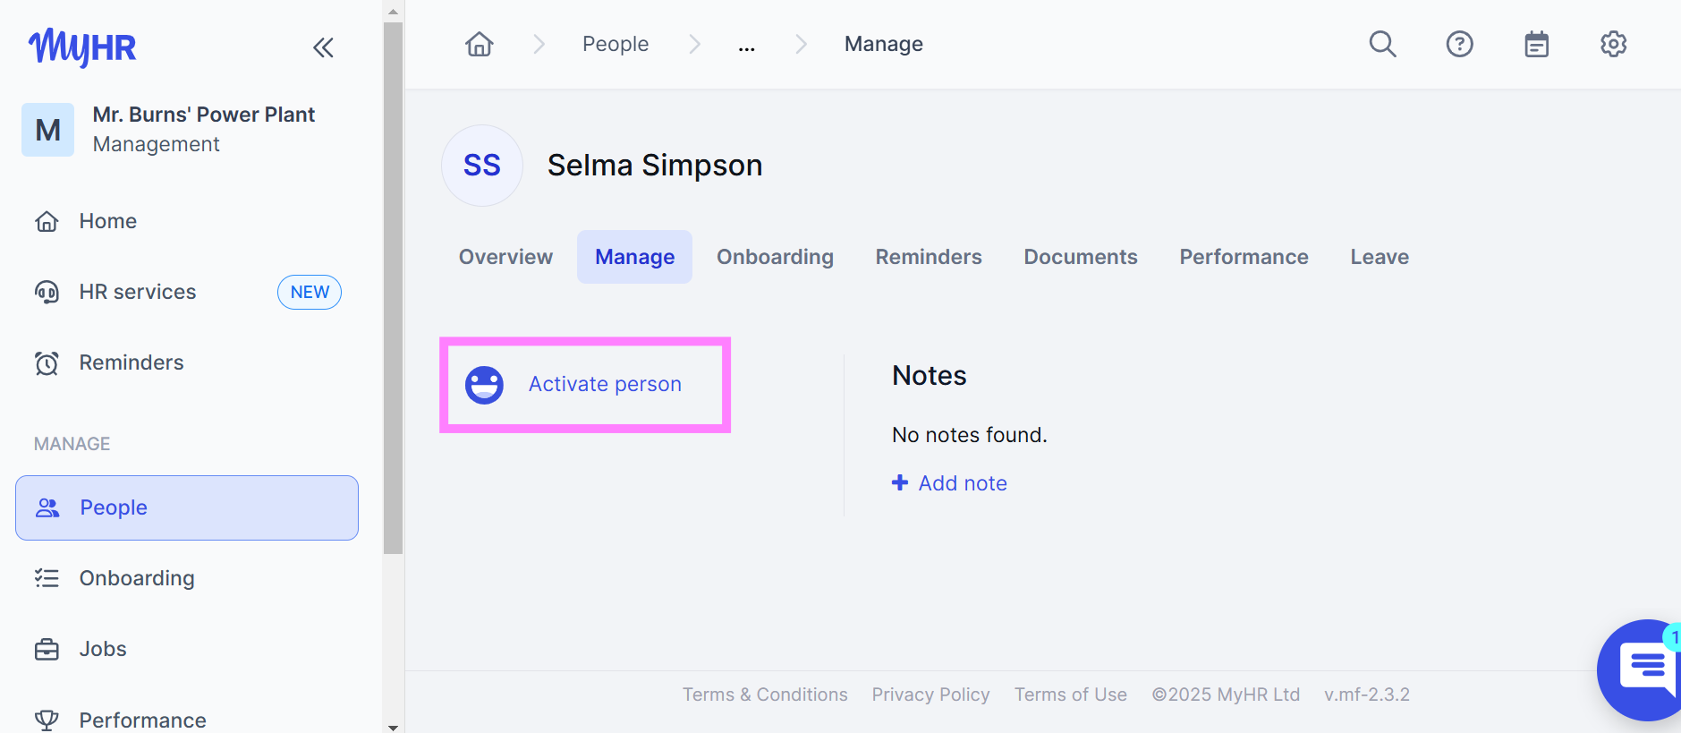Click the home icon in breadcrumb
The image size is (1681, 733).
click(480, 44)
